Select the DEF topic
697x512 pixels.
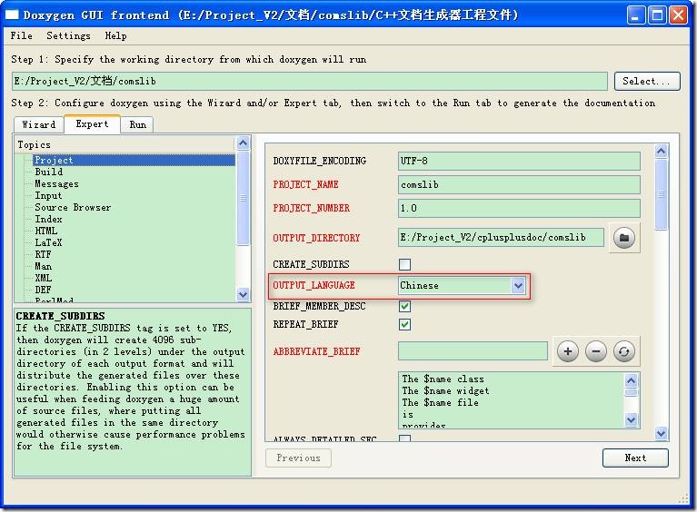(43, 290)
